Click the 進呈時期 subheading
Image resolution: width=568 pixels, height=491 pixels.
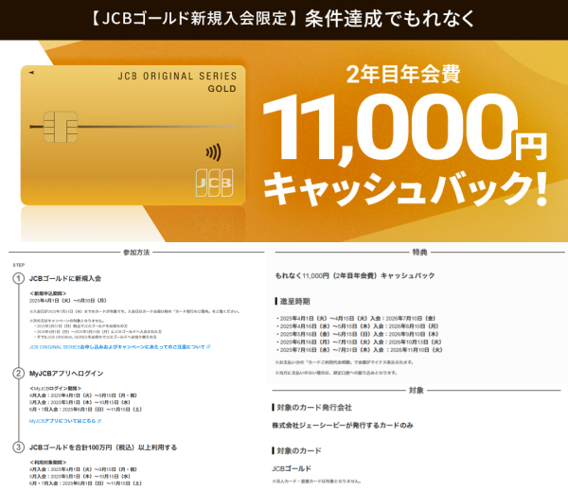(294, 301)
